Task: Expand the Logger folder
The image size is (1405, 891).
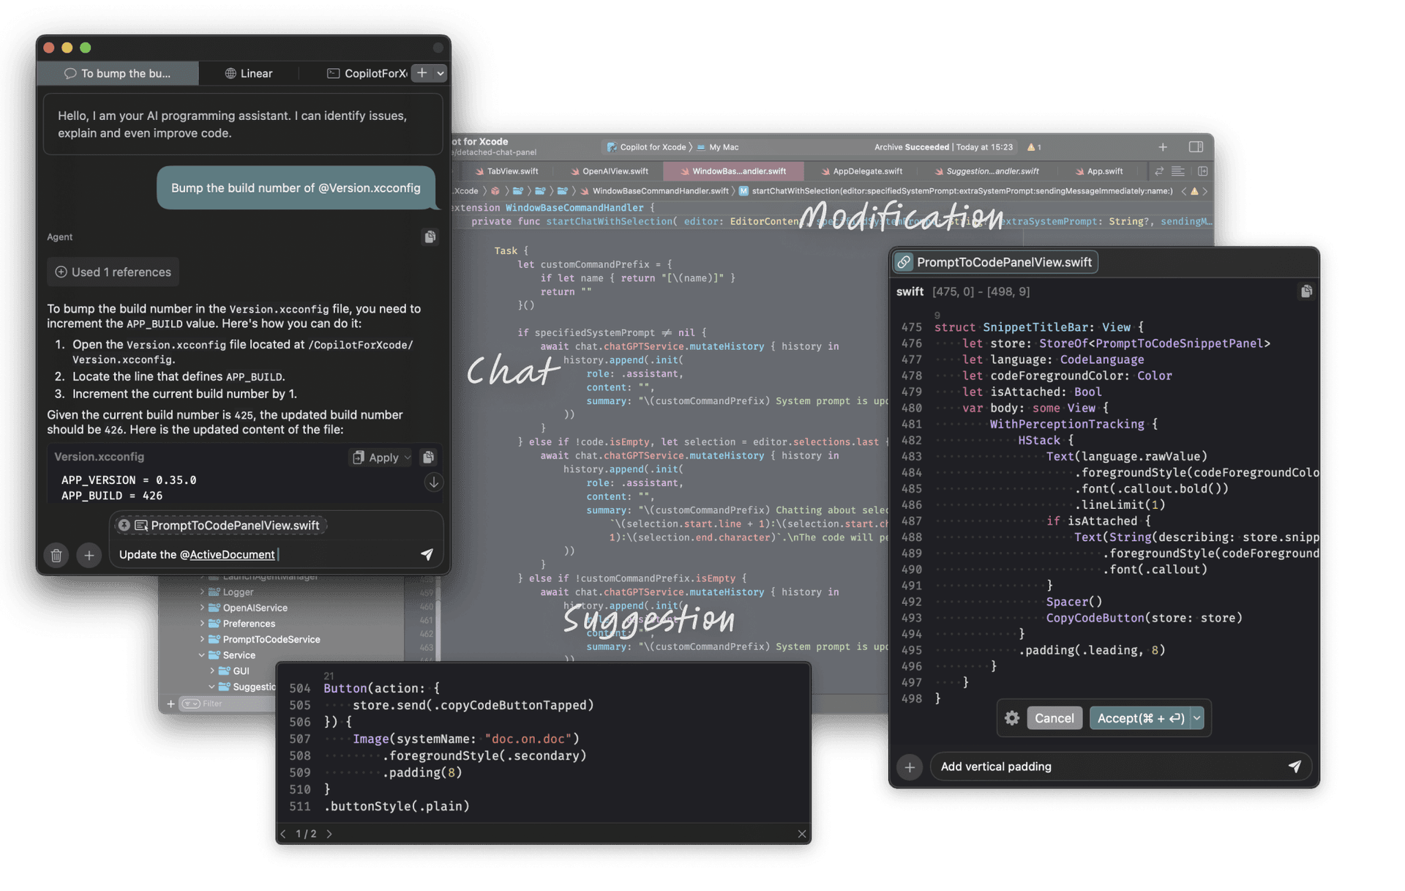Action: (203, 592)
